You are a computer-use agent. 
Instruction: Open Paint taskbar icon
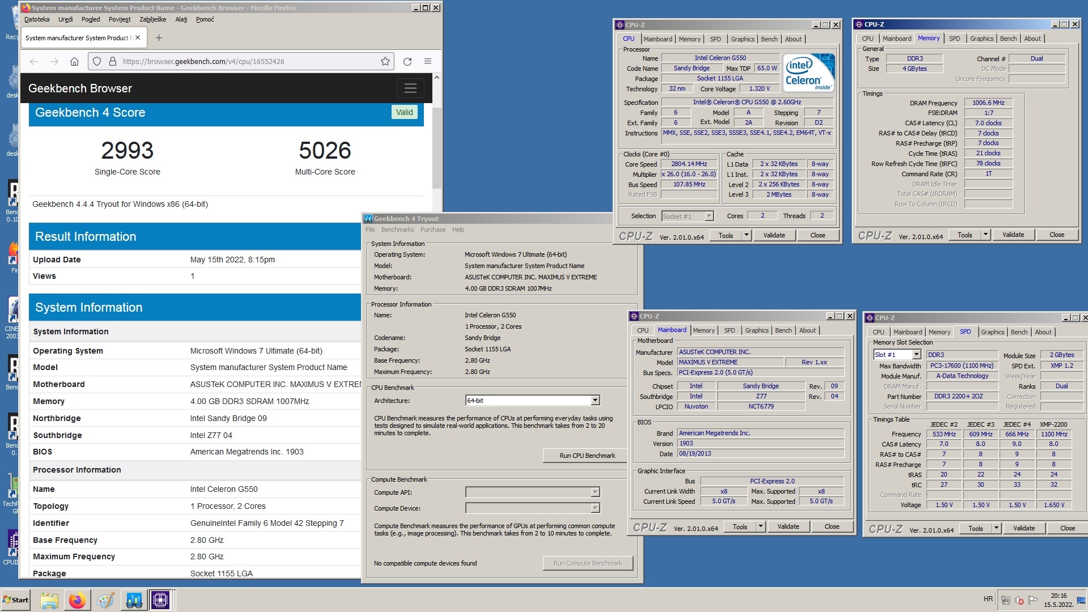[x=105, y=600]
